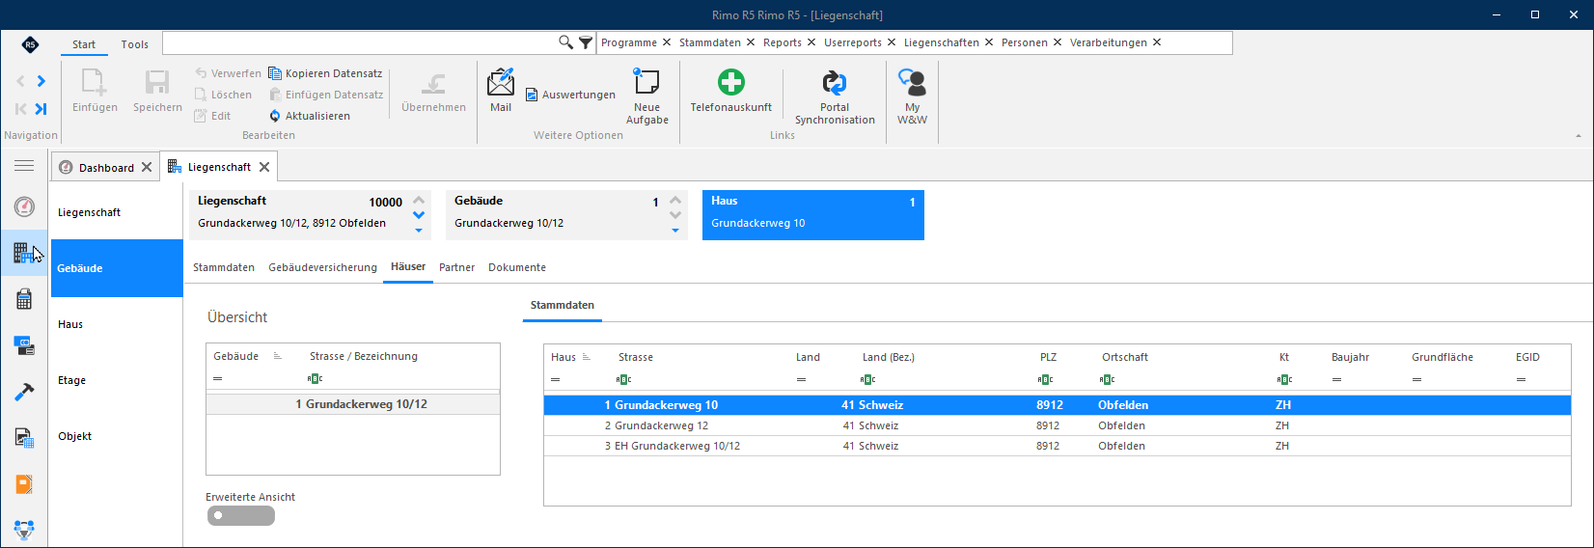Jump to last record arrow
This screenshot has height=548, width=1594.
point(41,109)
